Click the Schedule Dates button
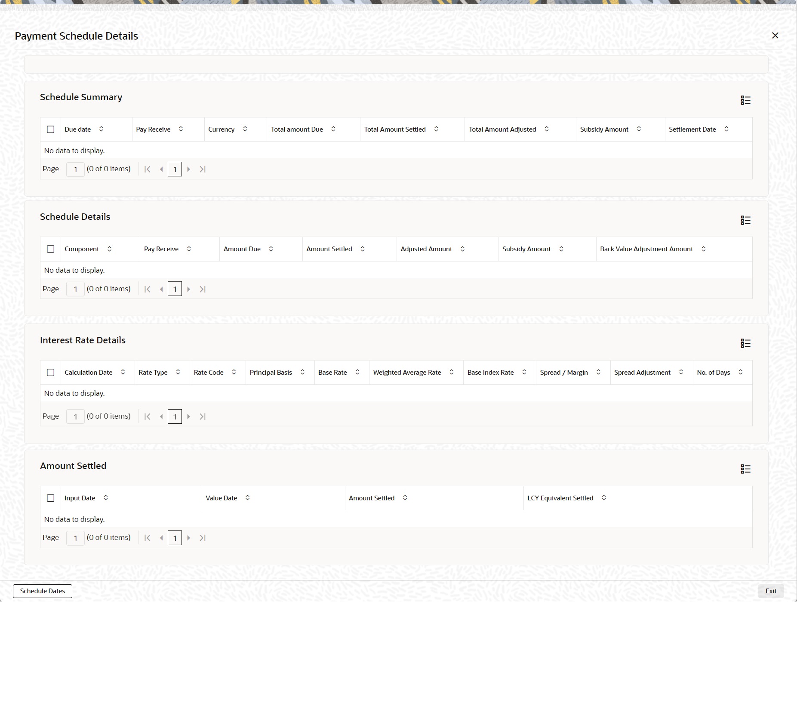797x703 pixels. coord(42,591)
